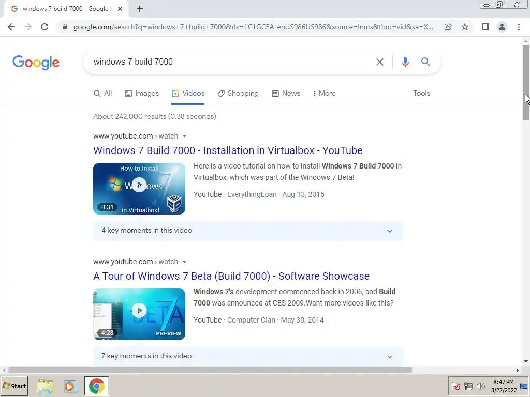View site security lock info

pyautogui.click(x=65, y=27)
